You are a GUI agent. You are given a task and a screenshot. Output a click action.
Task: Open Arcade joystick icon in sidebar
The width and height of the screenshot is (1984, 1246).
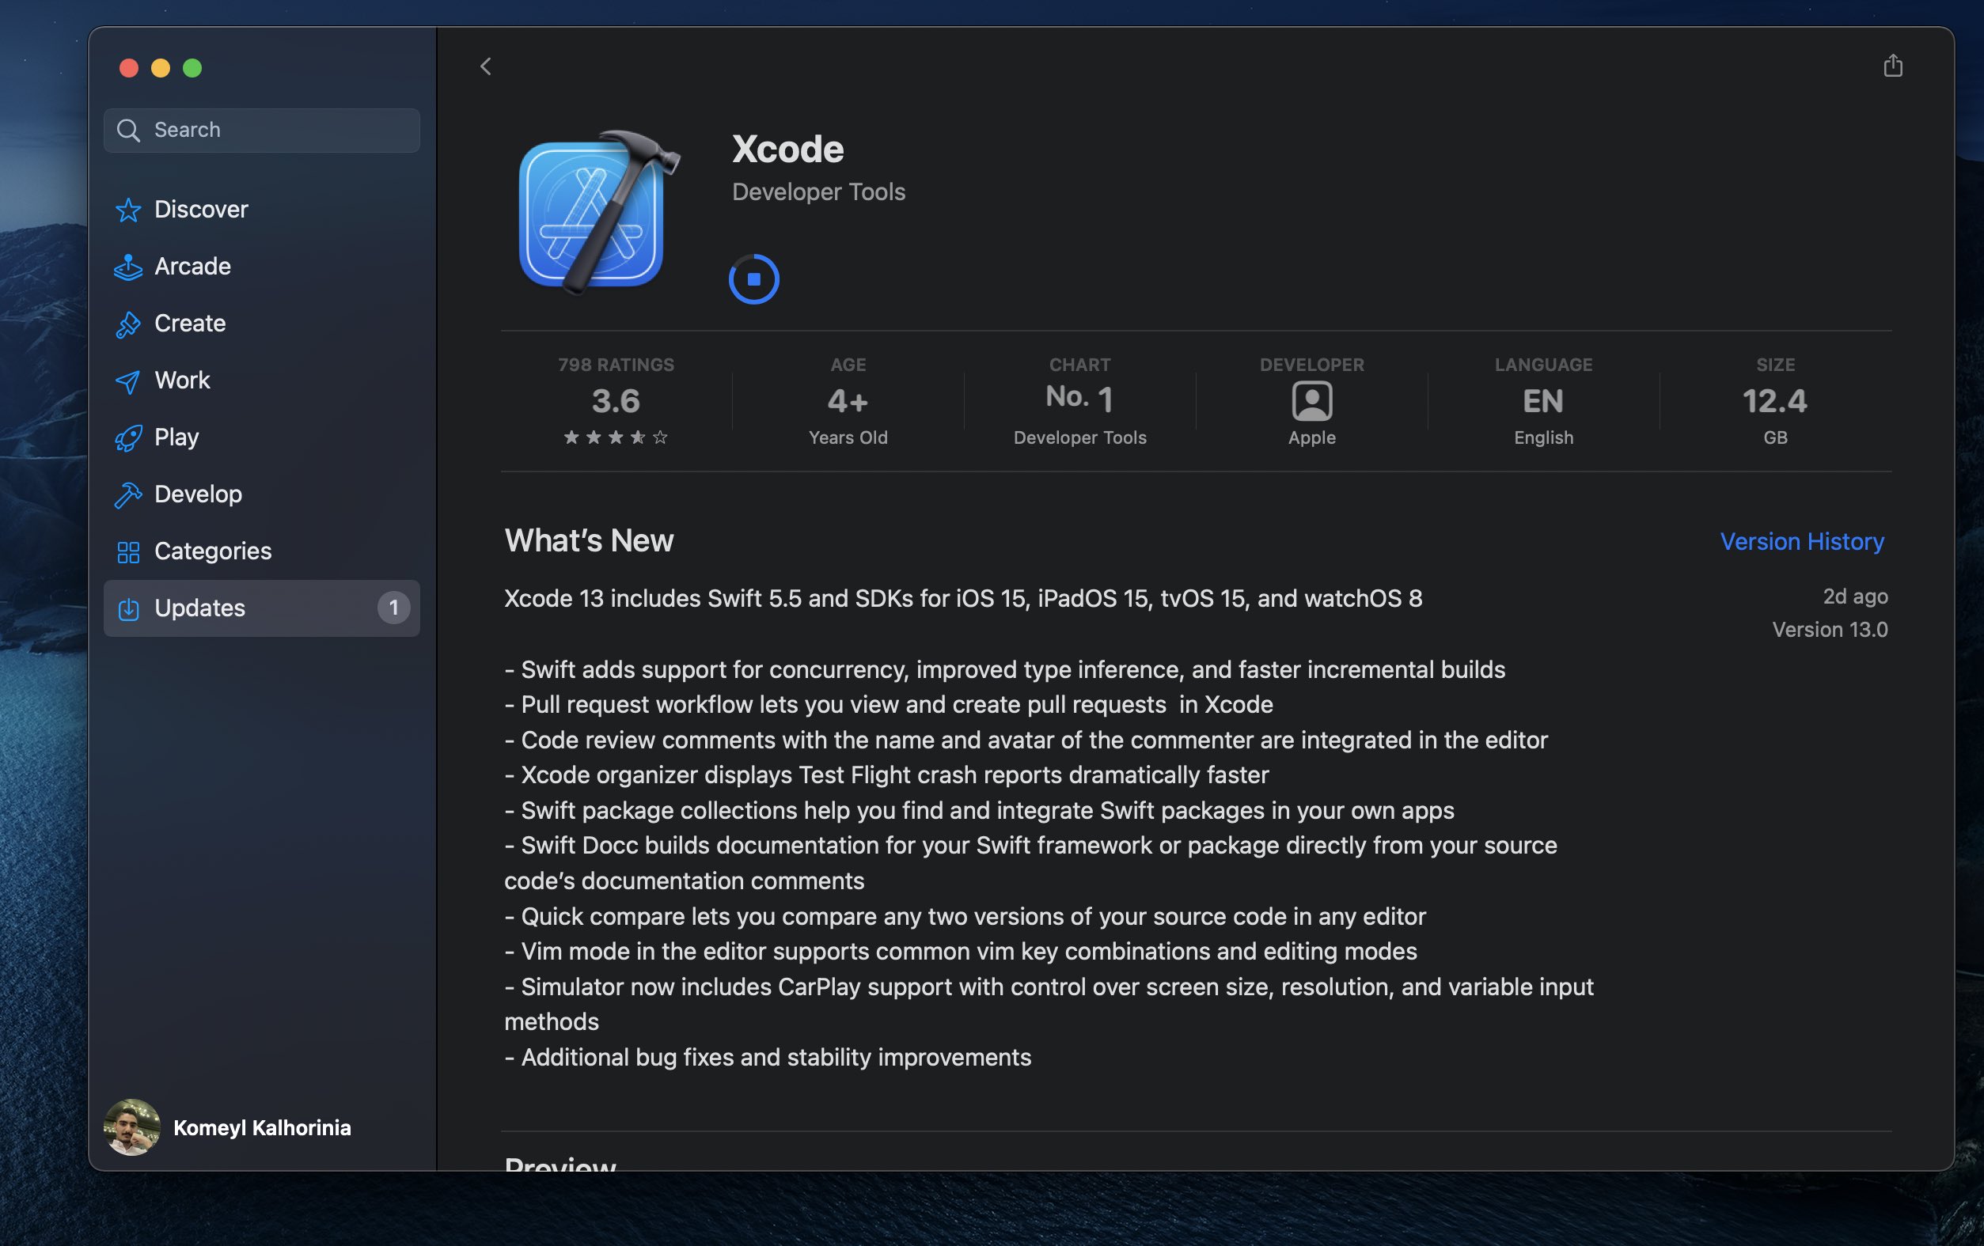click(127, 267)
